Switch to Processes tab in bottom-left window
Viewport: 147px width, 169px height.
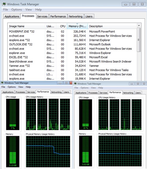[20, 92]
